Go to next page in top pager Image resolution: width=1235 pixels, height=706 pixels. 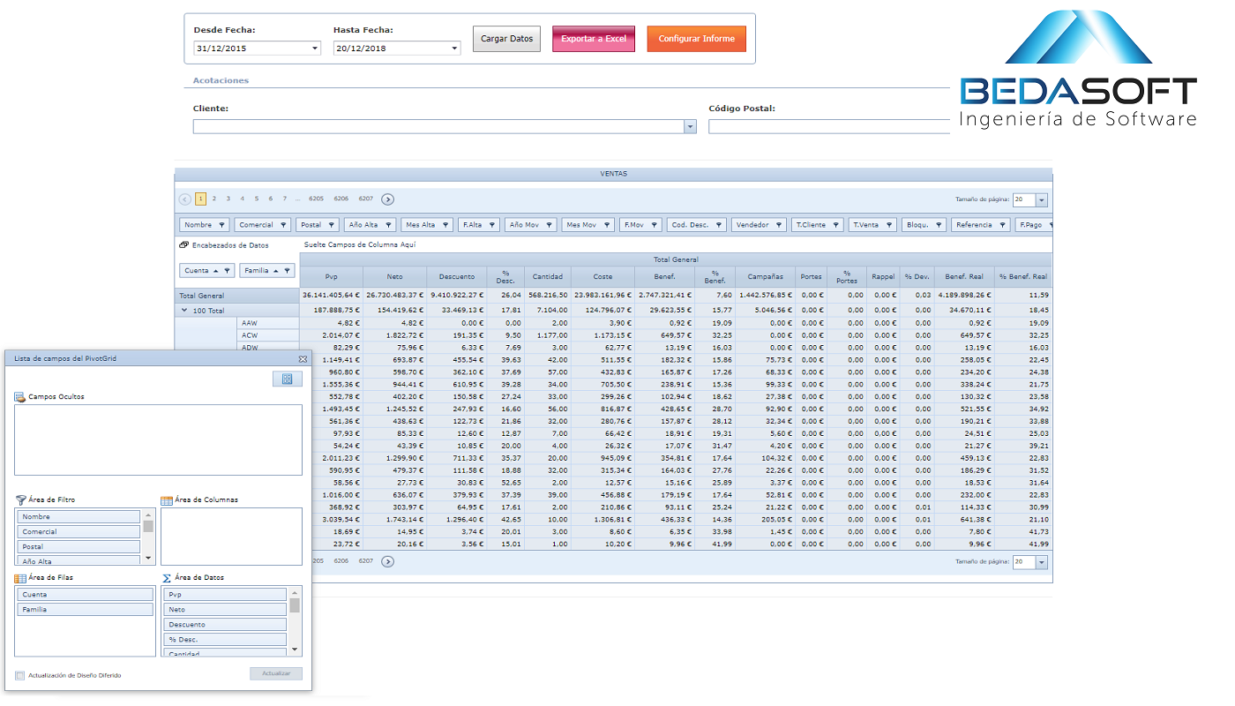387,199
